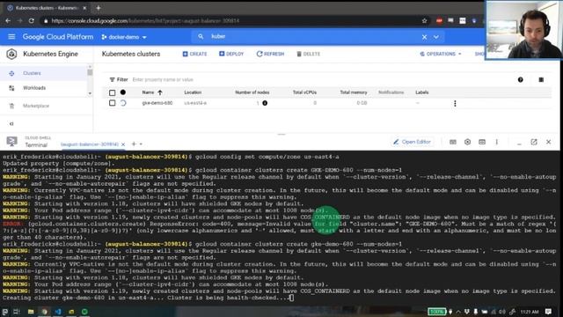Minimize the Cloud Shell panel
Screen dimensions: 563x317
(519, 144)
